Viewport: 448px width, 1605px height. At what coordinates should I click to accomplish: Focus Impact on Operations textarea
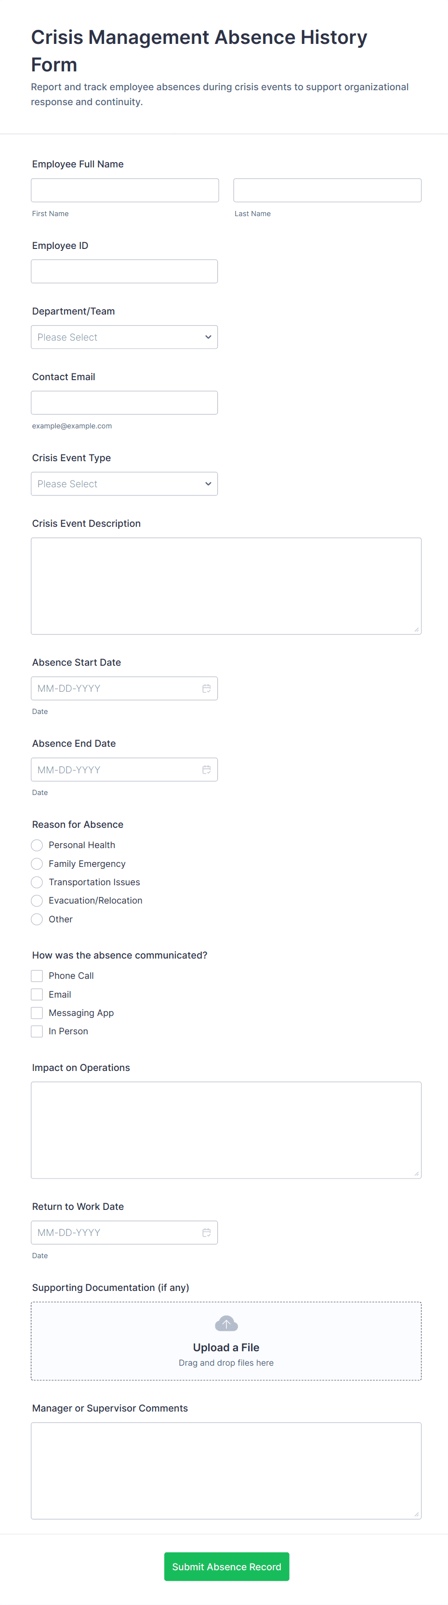(226, 1130)
